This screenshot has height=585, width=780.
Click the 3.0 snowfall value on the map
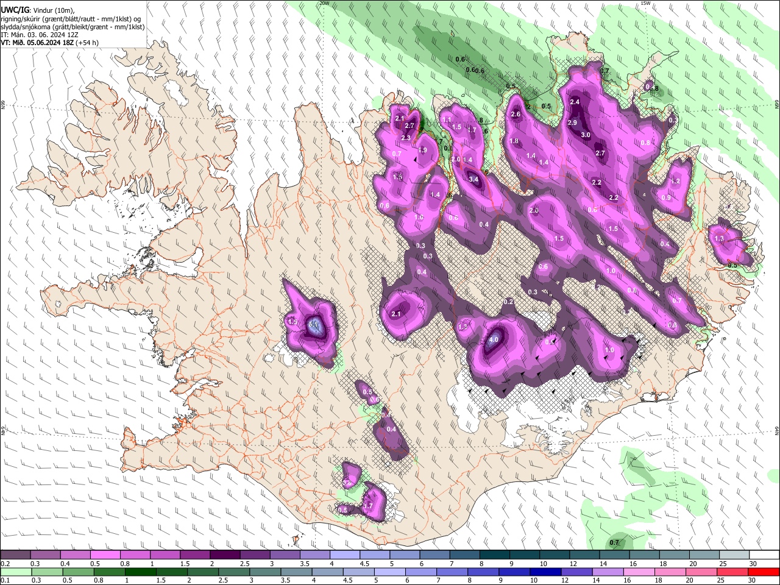[586, 135]
